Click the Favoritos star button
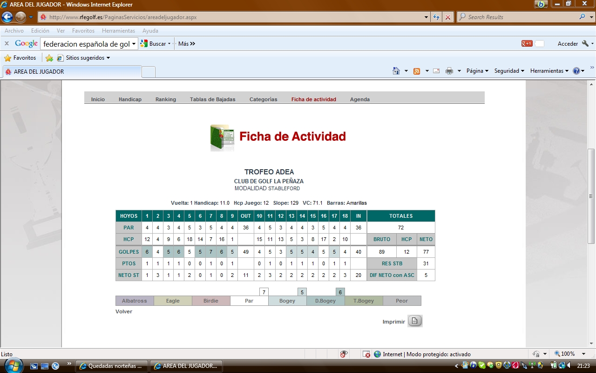The width and height of the screenshot is (596, 373). pyautogui.click(x=20, y=58)
